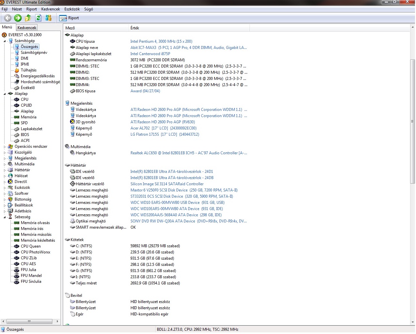Open the Award (04/27/04) BIOS link

tap(145, 91)
